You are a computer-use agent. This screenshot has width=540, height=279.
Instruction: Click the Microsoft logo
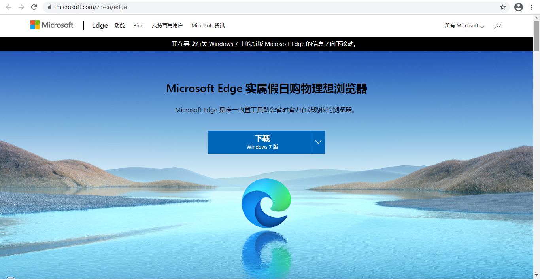52,25
